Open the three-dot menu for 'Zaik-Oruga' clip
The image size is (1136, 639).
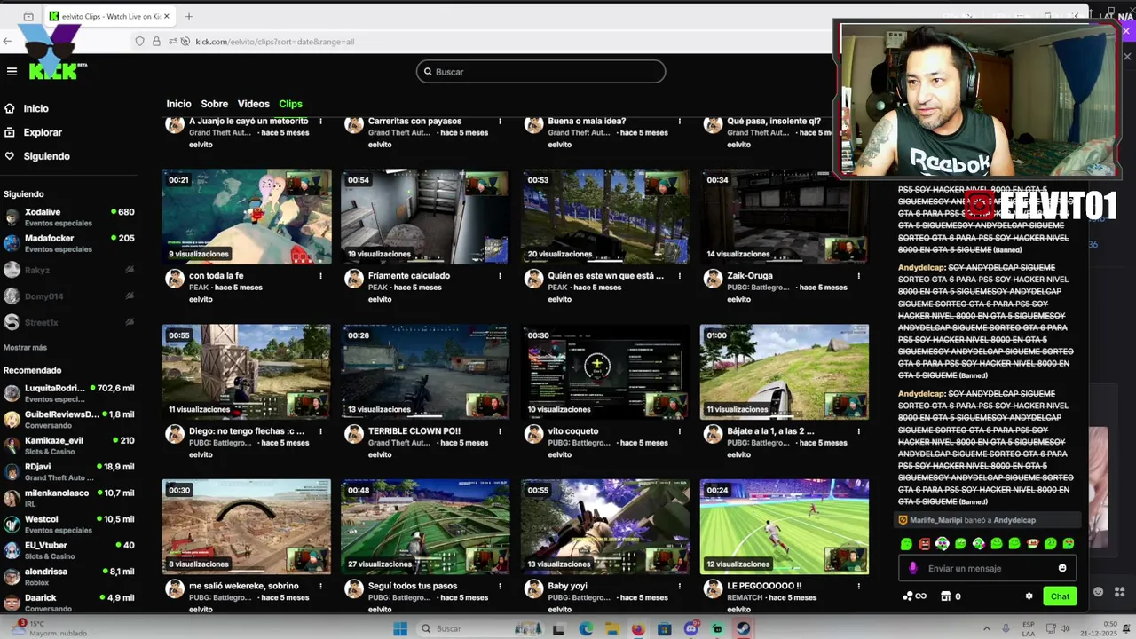[x=858, y=276]
